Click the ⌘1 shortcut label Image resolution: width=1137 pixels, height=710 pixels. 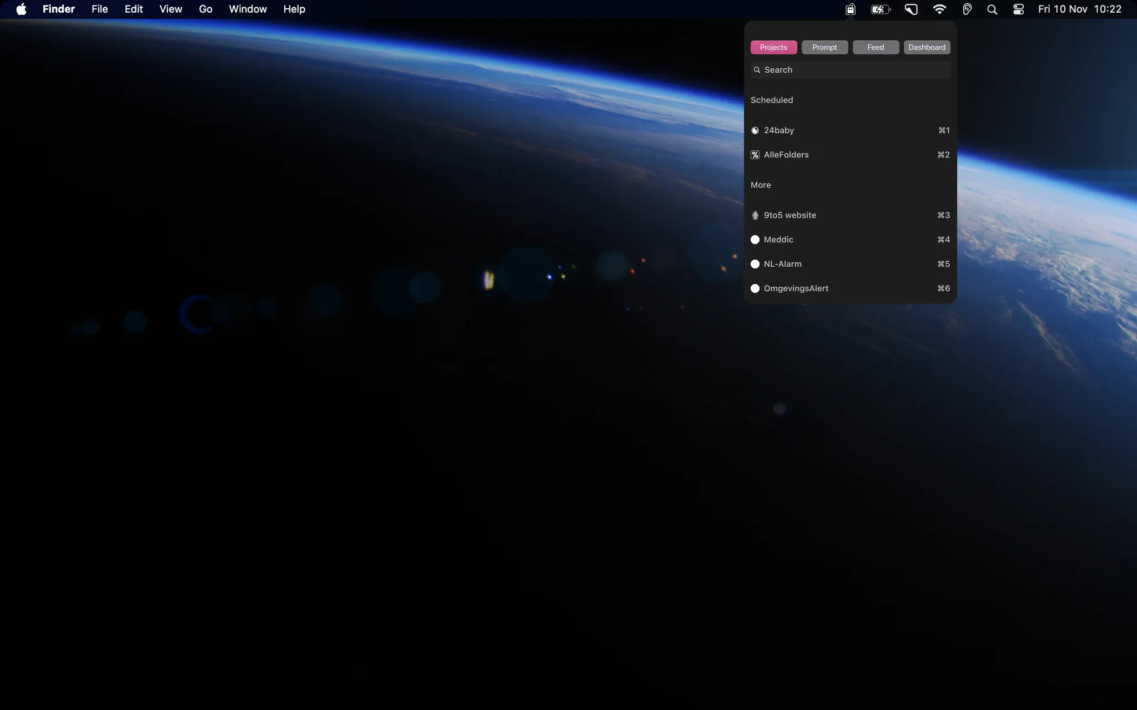pyautogui.click(x=944, y=130)
